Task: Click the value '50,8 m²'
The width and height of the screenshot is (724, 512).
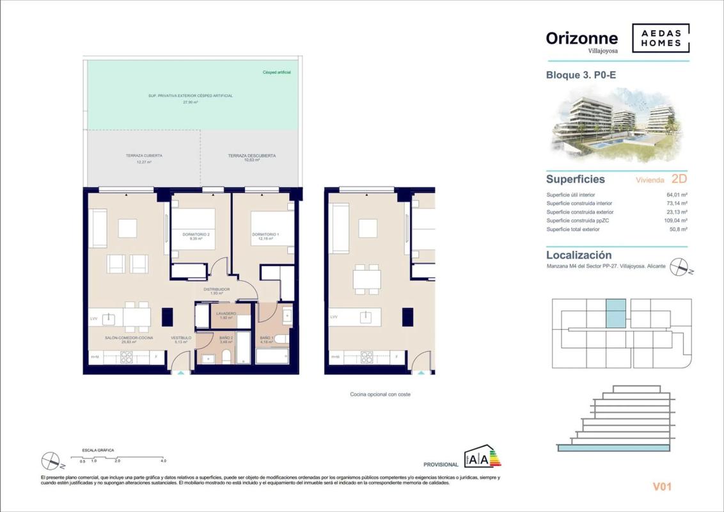Action: coord(678,229)
